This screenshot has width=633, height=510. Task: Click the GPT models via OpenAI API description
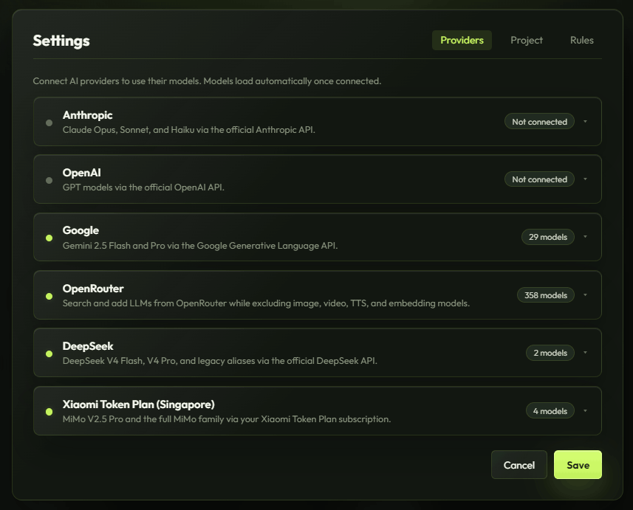[x=143, y=187]
